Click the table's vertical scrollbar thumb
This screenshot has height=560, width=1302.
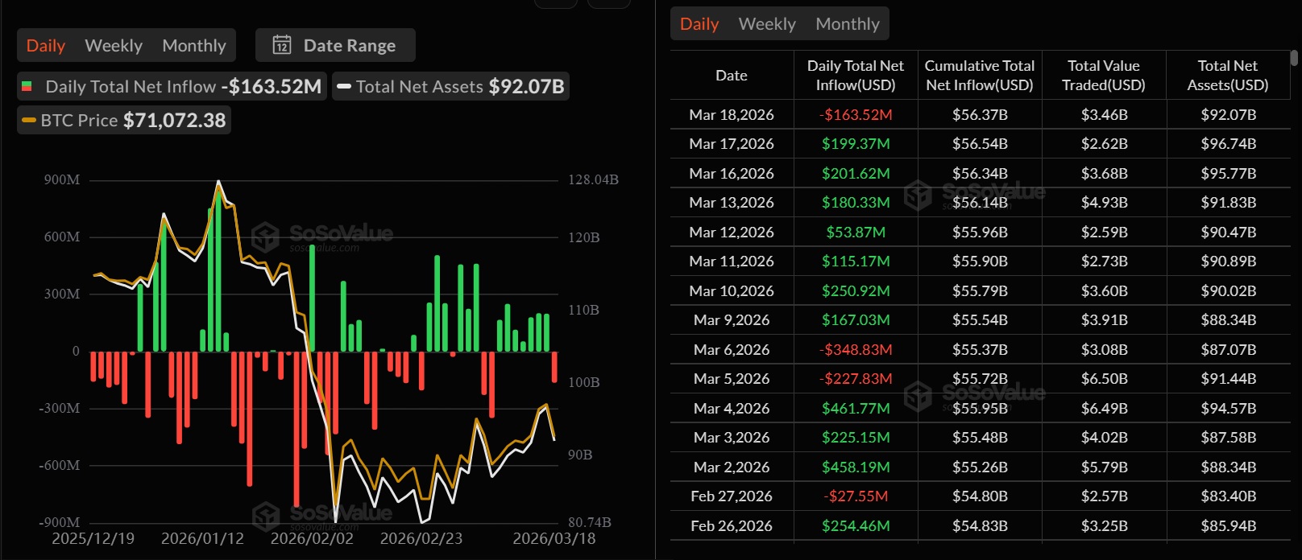point(1294,58)
